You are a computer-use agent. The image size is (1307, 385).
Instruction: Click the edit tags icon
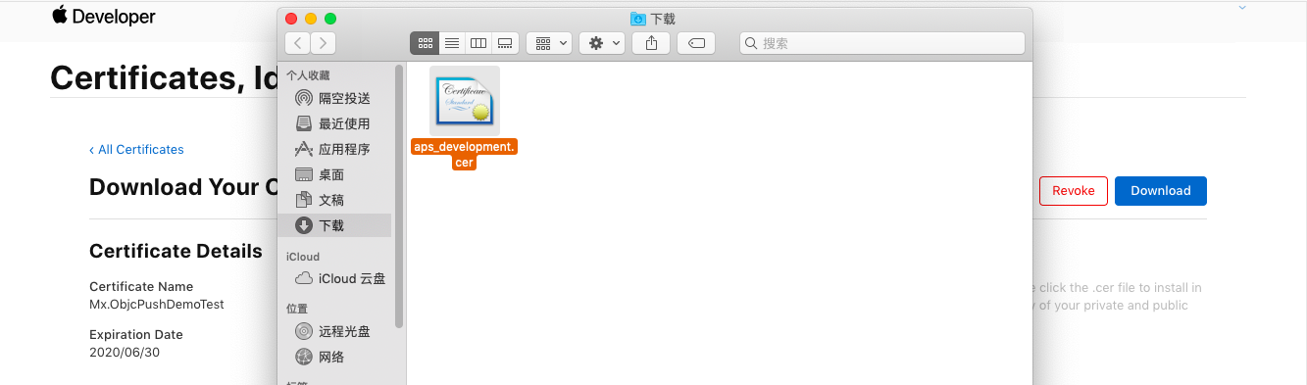pos(696,43)
